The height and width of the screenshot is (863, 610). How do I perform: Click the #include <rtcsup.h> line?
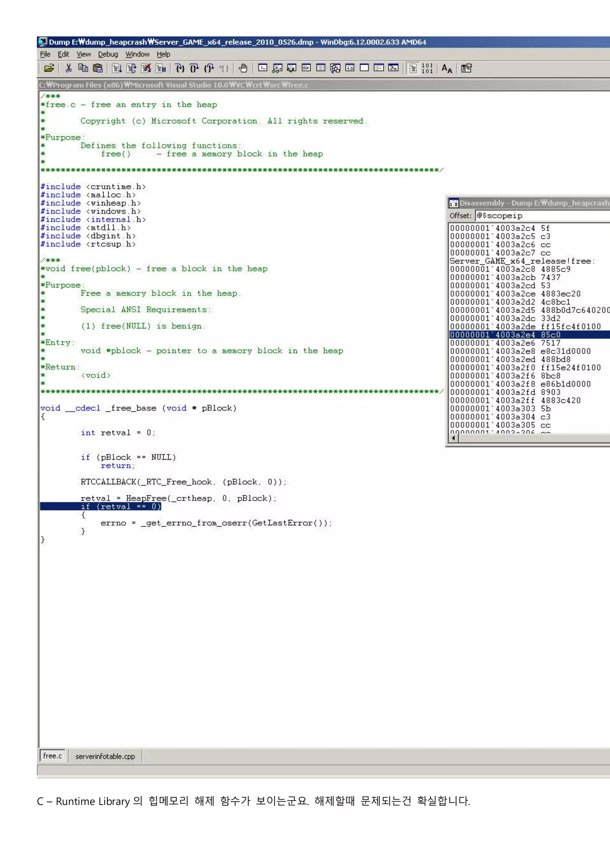click(x=88, y=244)
